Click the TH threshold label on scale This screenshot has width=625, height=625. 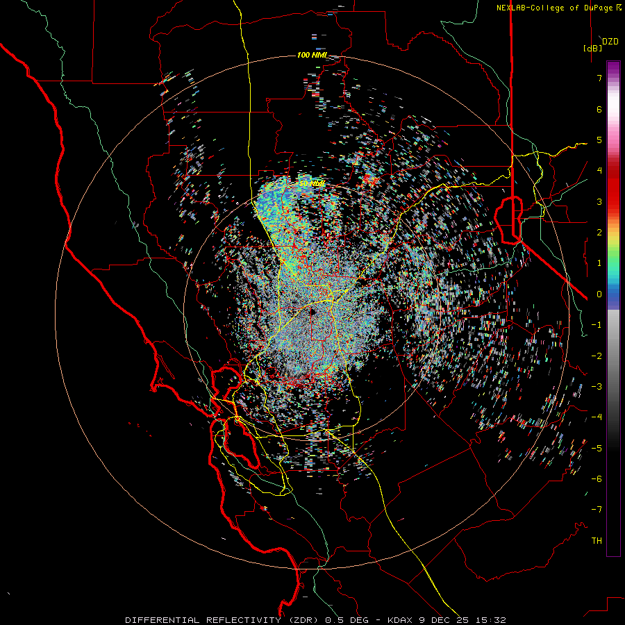[597, 540]
